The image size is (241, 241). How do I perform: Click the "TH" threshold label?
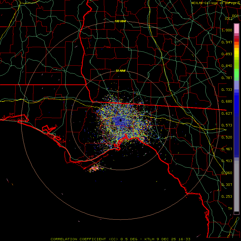pos(230,209)
